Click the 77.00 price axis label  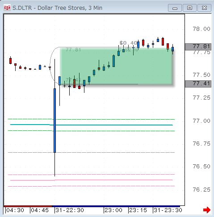click(201, 121)
